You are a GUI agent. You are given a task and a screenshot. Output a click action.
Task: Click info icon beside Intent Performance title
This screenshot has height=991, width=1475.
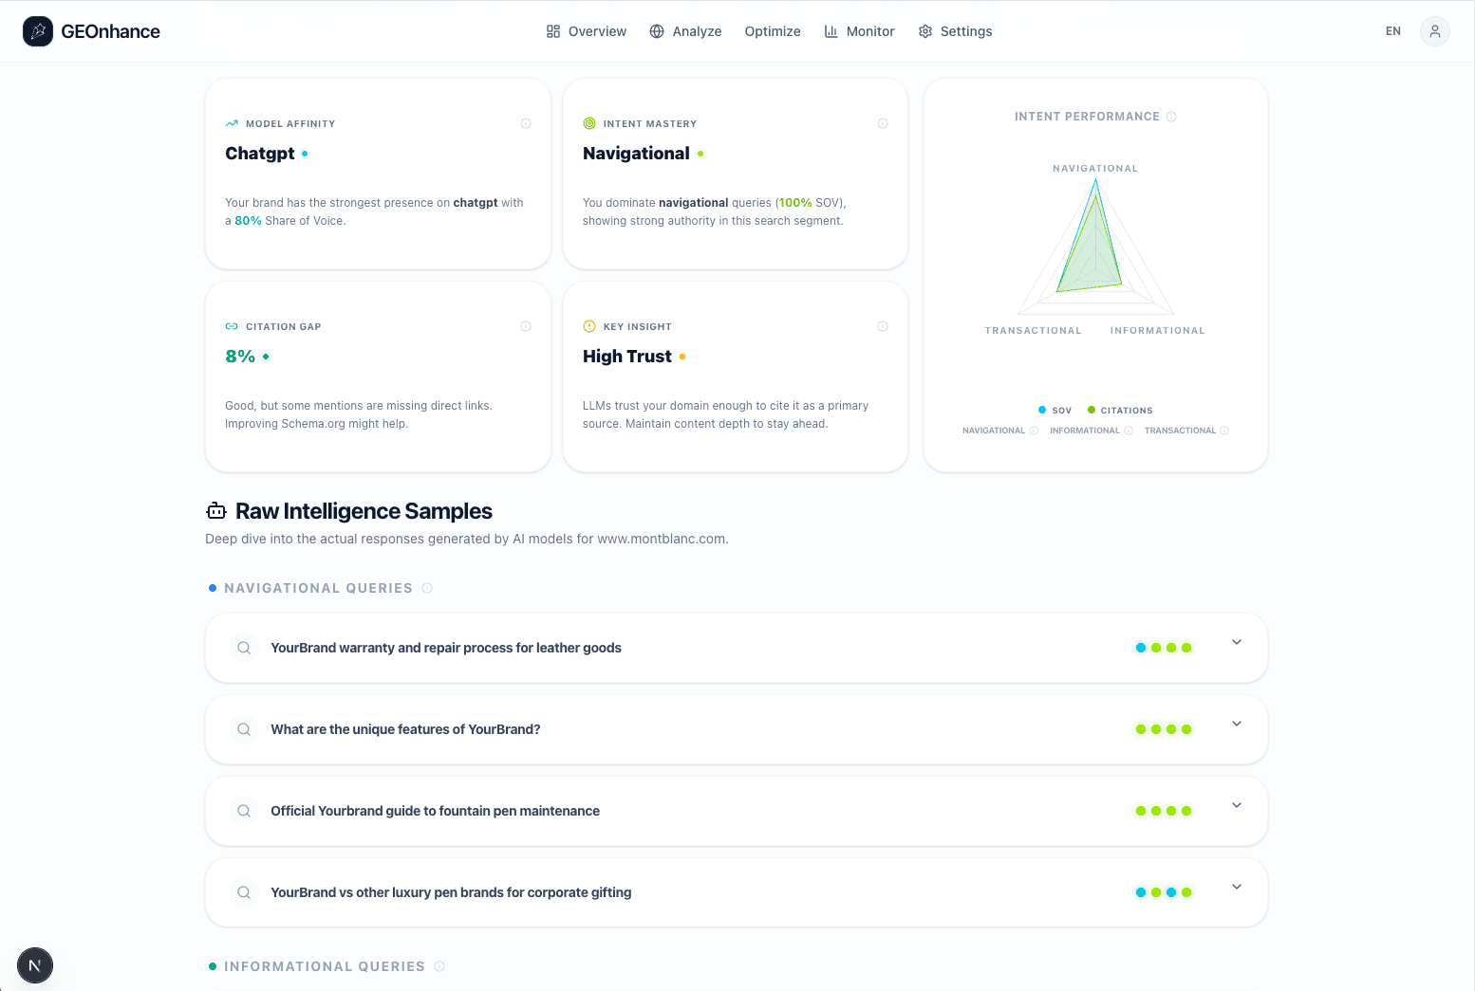(1171, 117)
